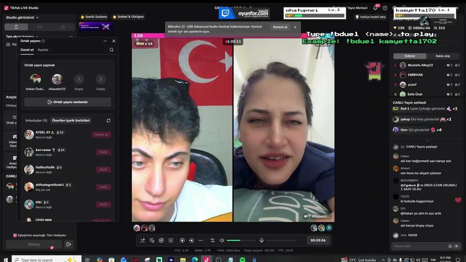The width and height of the screenshot is (466, 262).
Task: Open the audio mixer settings icon
Action: [213, 241]
